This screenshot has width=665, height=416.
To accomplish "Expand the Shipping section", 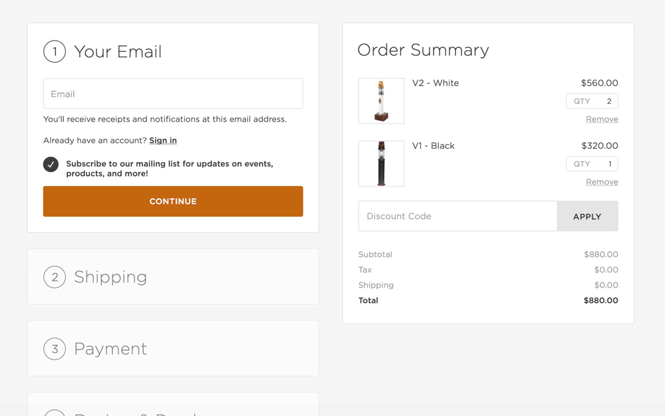I will [173, 276].
